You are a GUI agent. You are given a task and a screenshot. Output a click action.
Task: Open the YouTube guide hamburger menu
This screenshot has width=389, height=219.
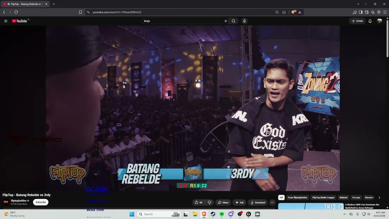6,21
